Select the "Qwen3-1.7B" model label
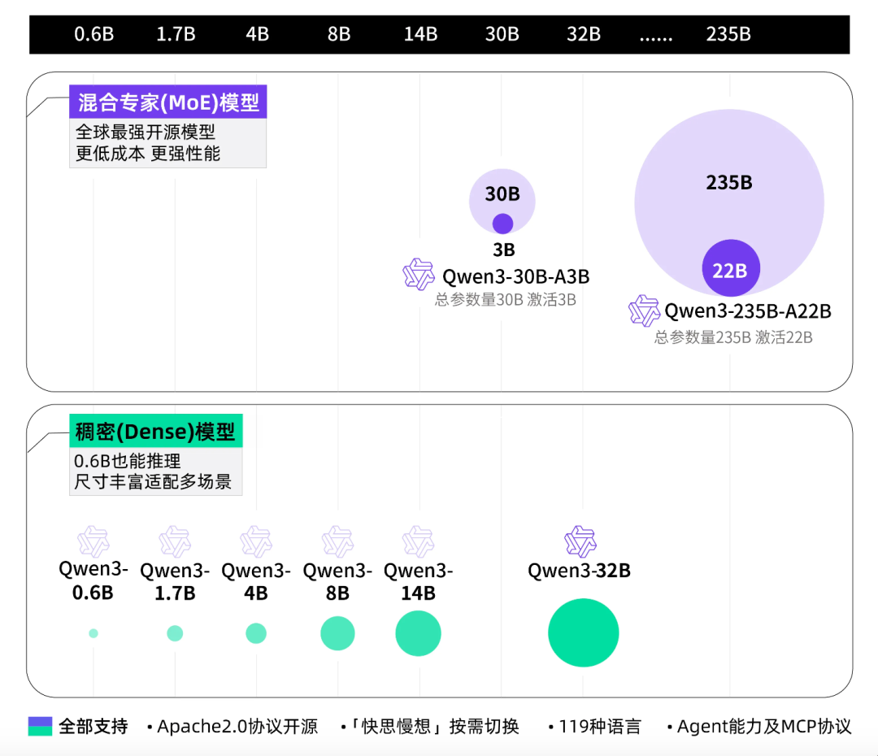 (x=175, y=582)
